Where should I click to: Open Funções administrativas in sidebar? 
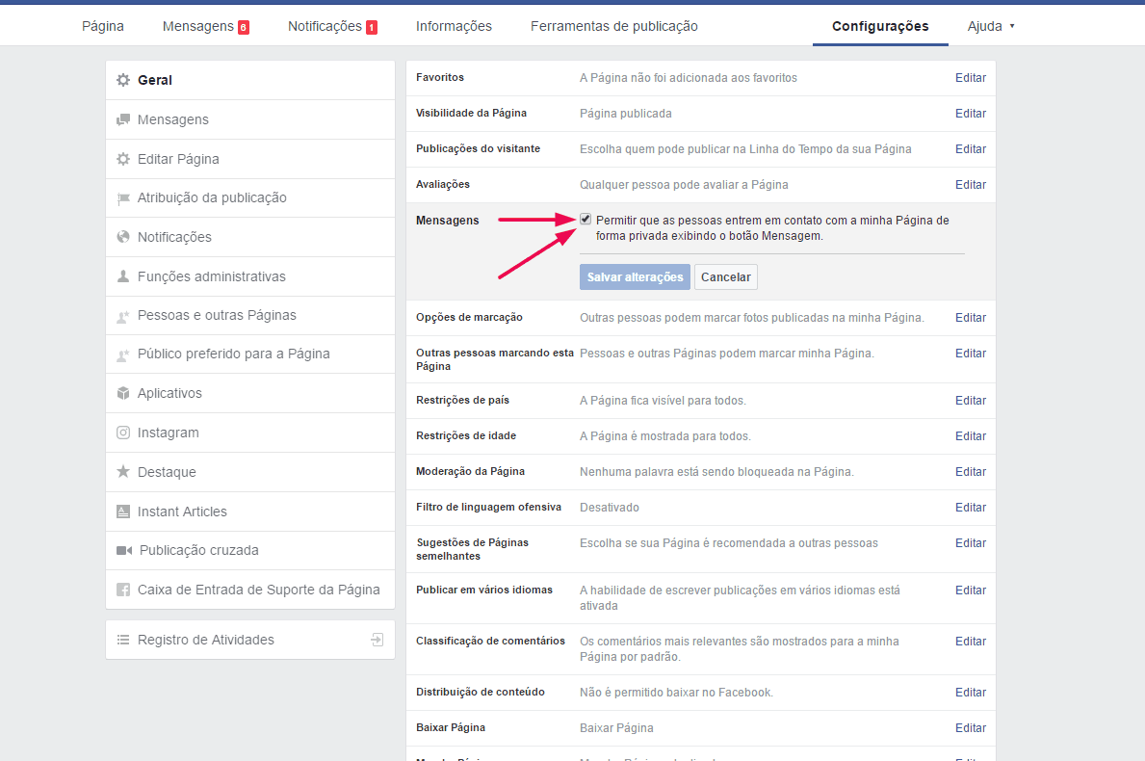250,276
